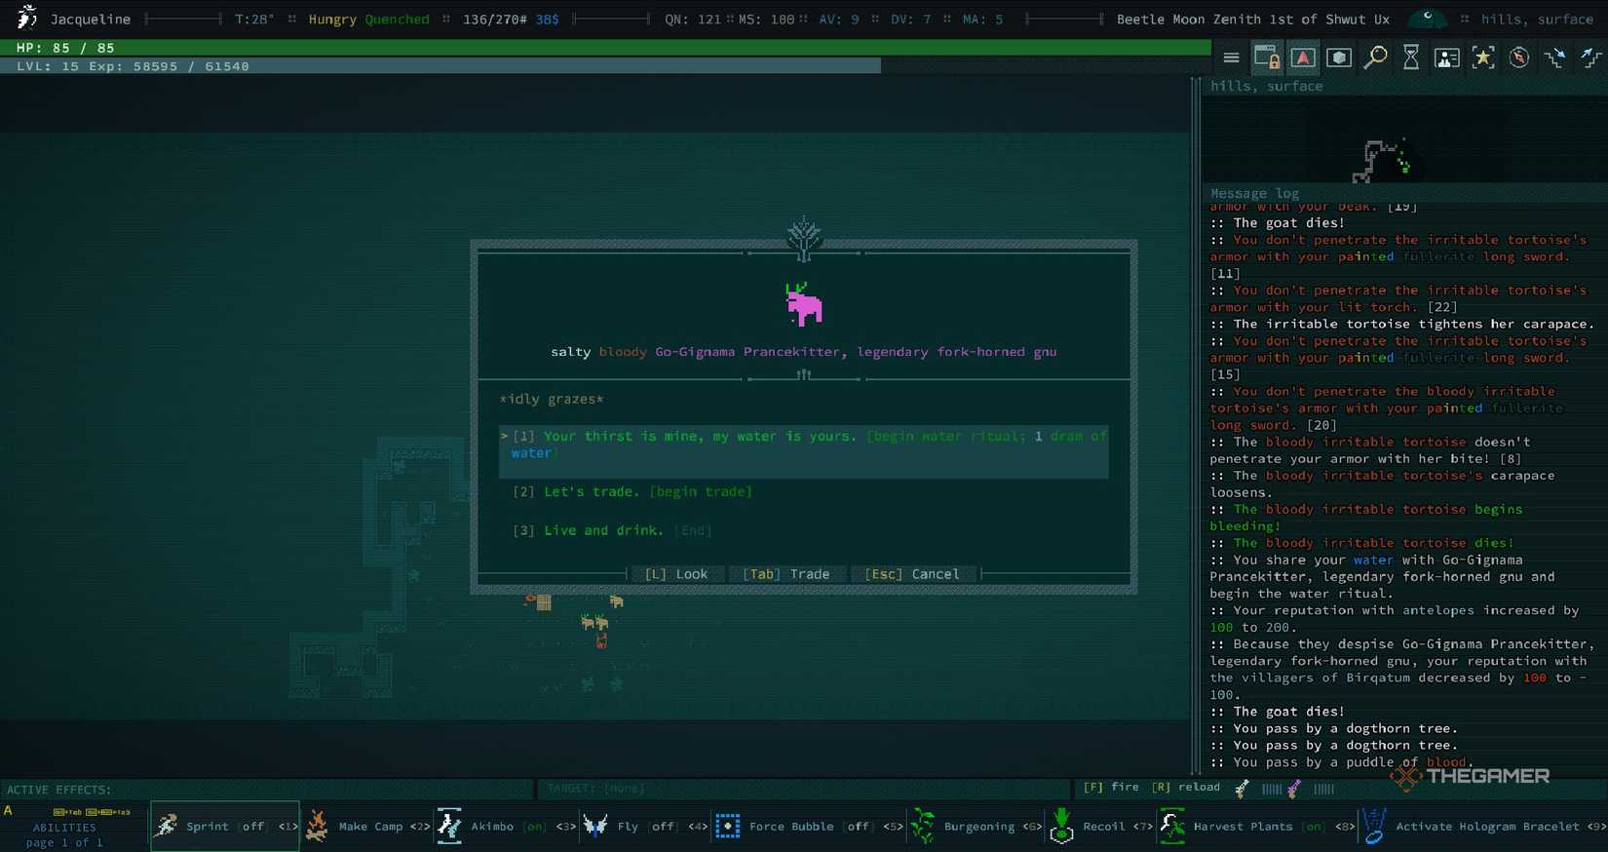Open the character sheet ID card icon
This screenshot has height=852, width=1608.
[1447, 58]
